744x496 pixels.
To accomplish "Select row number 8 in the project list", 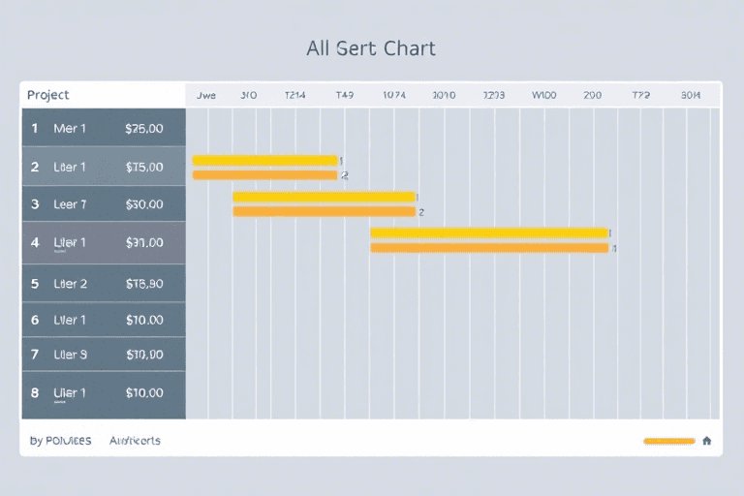I will tap(35, 393).
